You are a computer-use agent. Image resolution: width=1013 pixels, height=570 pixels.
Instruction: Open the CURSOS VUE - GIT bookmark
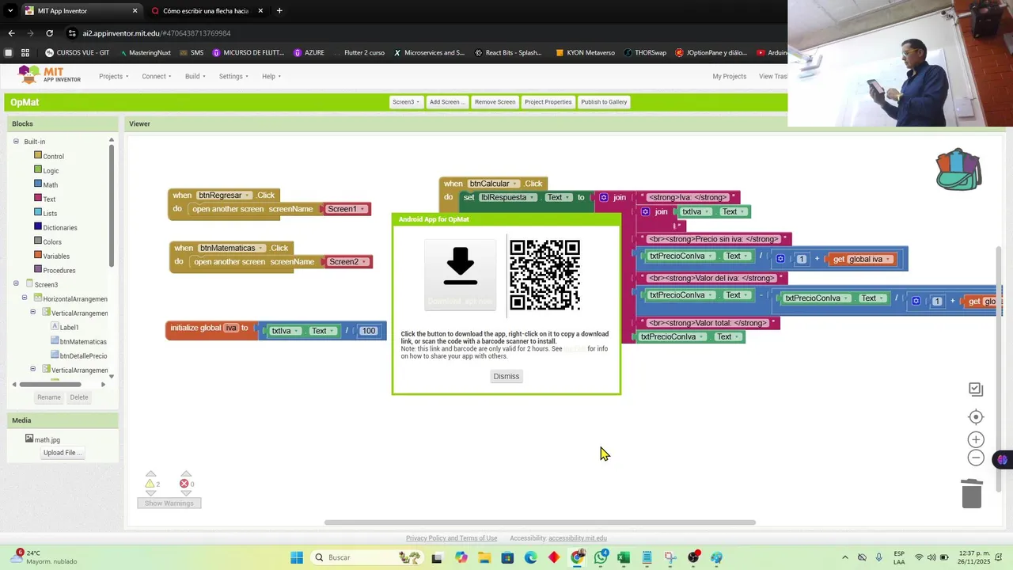77,53
